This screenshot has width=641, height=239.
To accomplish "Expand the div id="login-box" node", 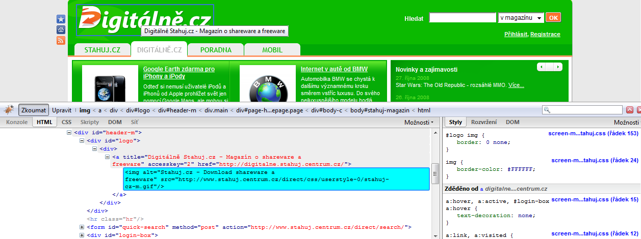I will pyautogui.click(x=83, y=235).
